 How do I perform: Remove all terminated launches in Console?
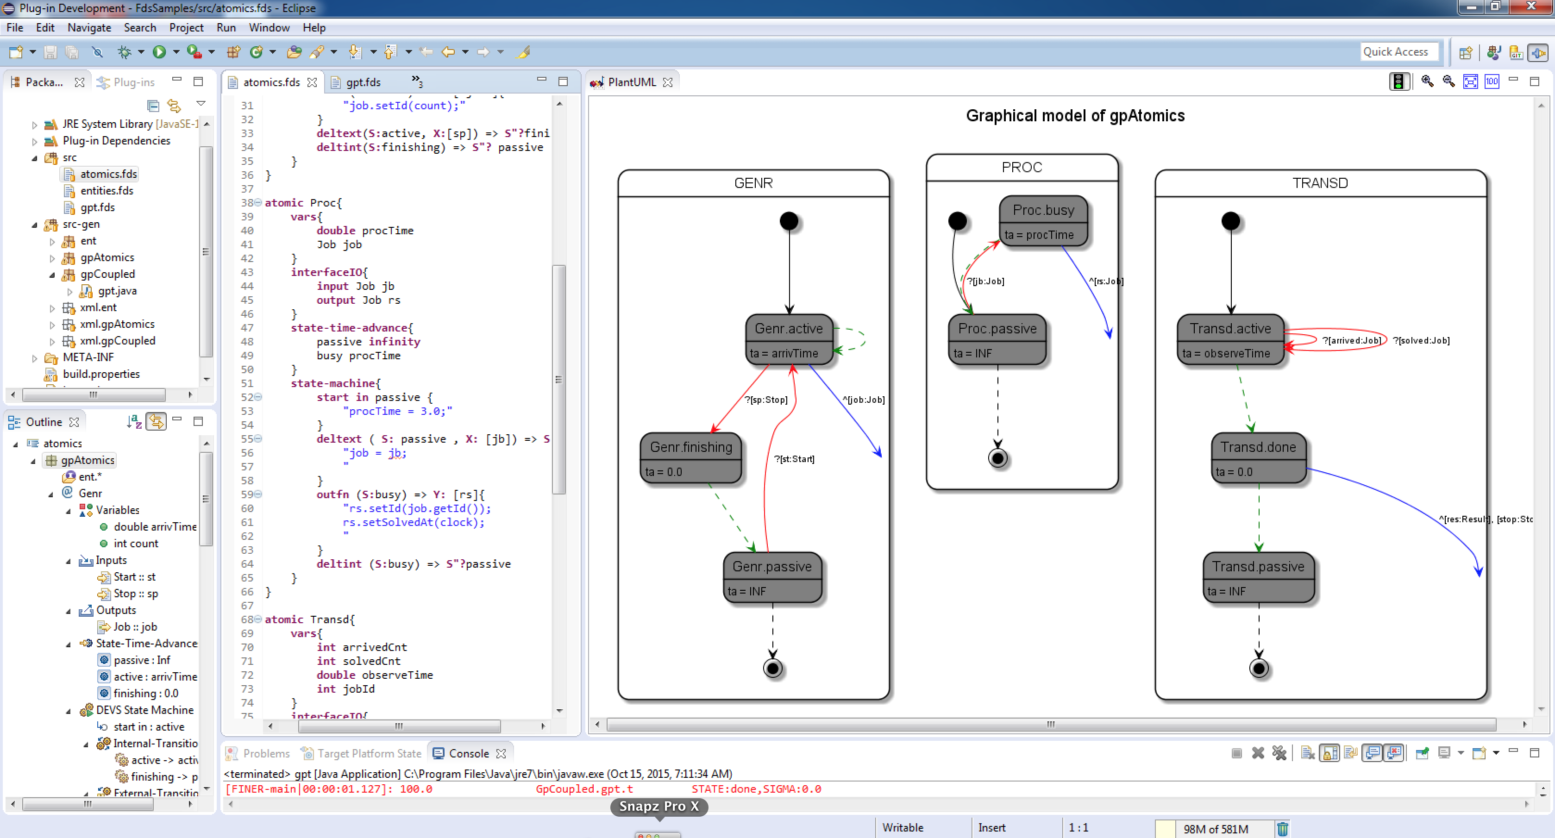tap(1279, 753)
